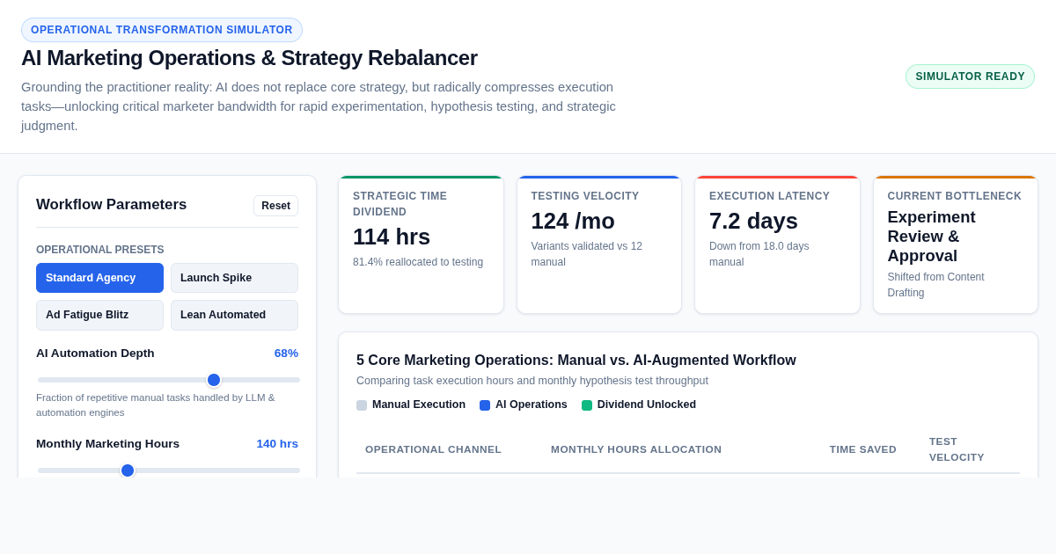1056x554 pixels.
Task: Apply the Ad Fatigue Blitz preset
Action: coord(99,315)
